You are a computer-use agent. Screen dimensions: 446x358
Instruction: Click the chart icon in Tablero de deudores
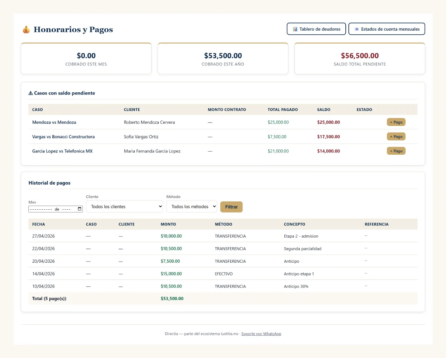tap(295, 29)
